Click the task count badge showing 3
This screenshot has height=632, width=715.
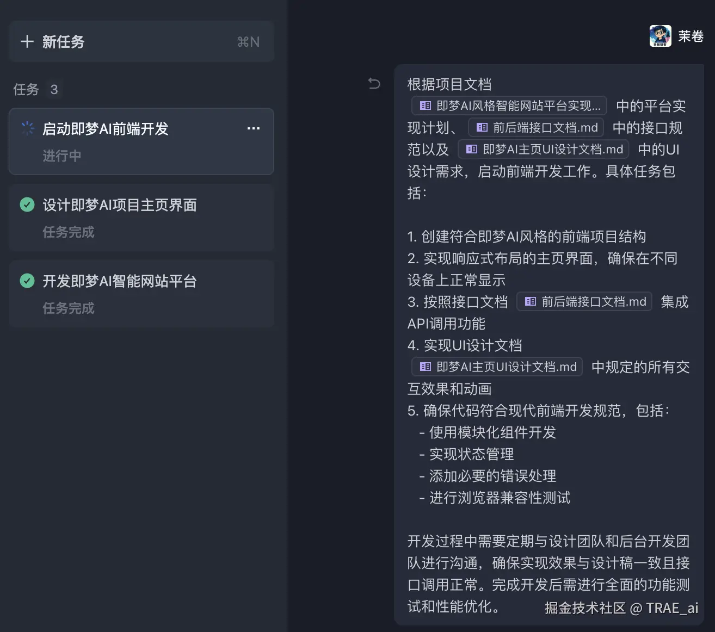54,89
